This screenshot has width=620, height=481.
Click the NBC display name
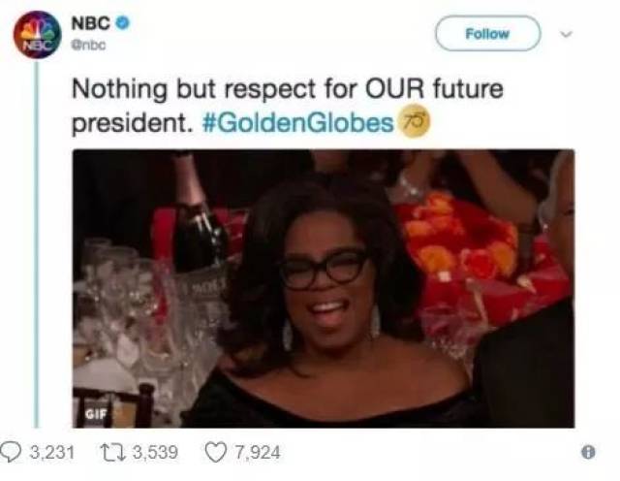tap(91, 23)
